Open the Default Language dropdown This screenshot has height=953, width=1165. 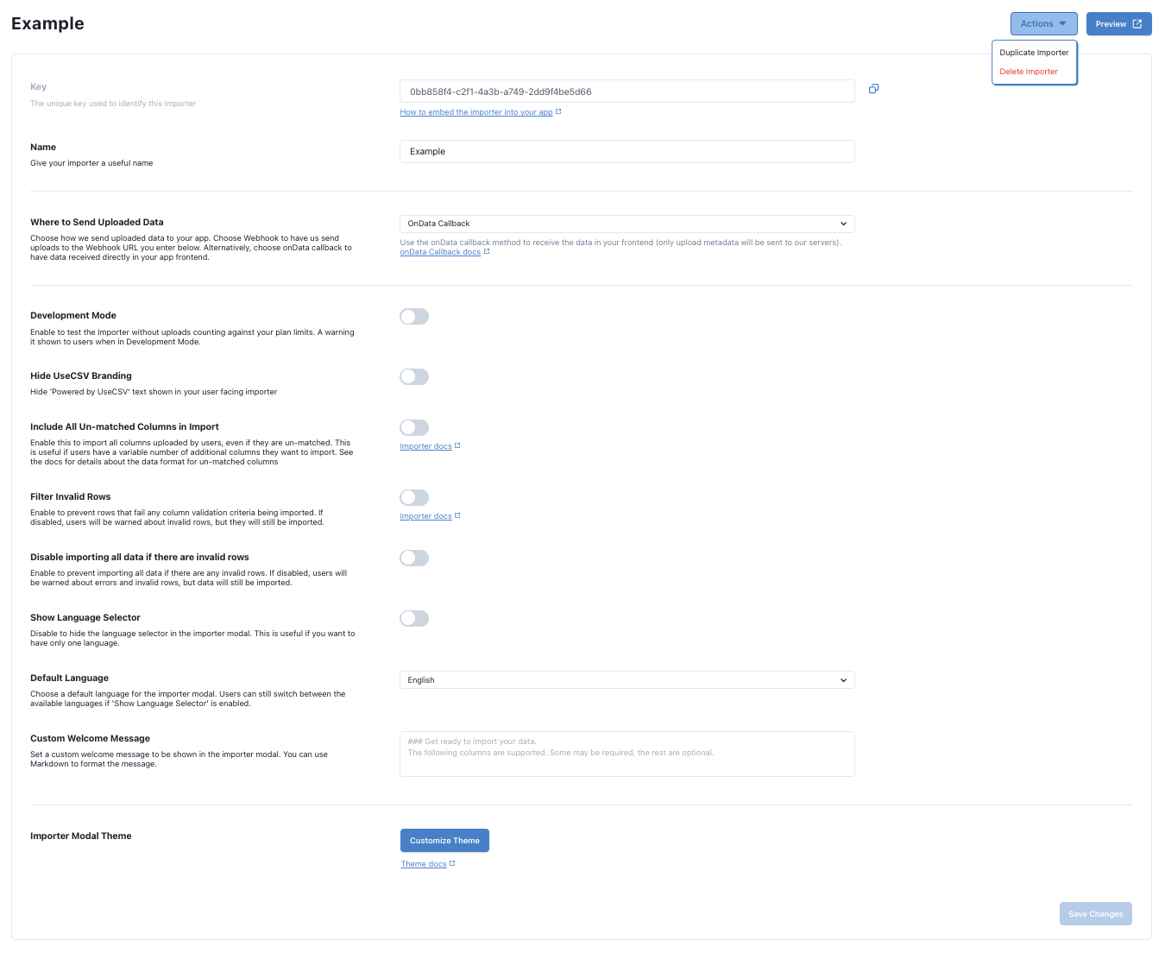627,679
